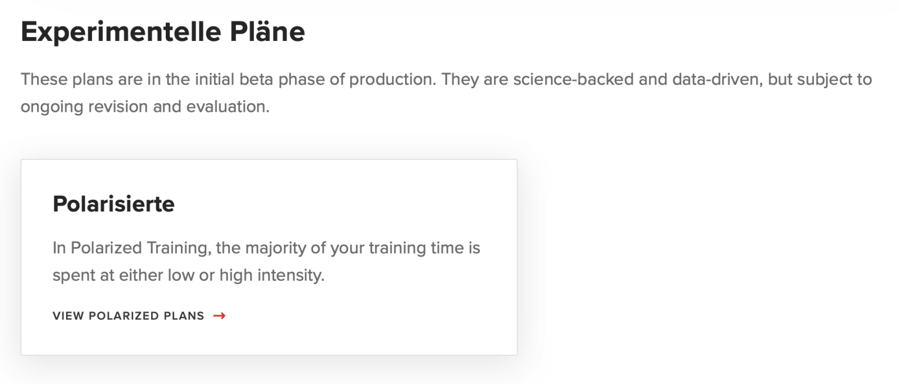This screenshot has width=899, height=384.
Task: Click the word 'Pläne' in the main heading
Action: click(267, 31)
